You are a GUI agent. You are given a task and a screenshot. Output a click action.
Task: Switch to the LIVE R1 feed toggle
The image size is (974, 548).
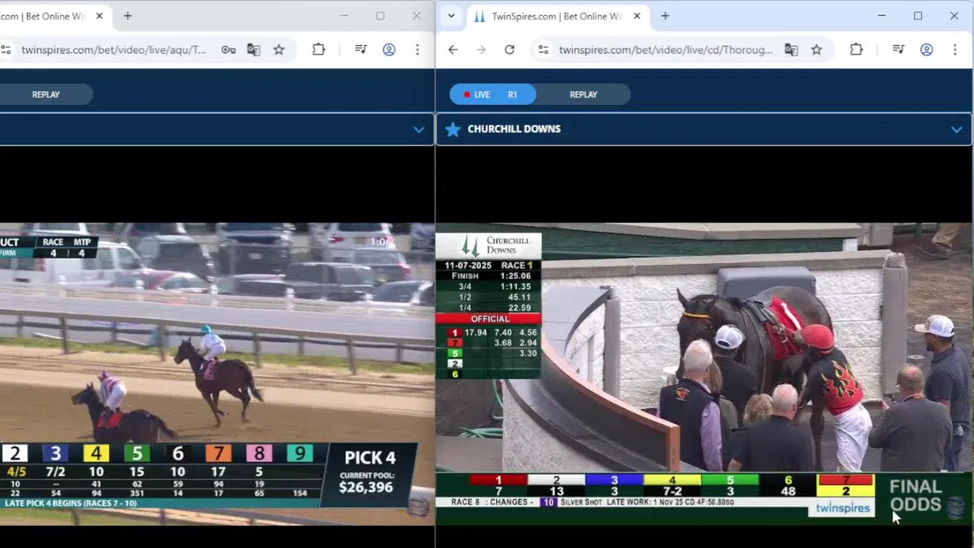[x=492, y=94]
